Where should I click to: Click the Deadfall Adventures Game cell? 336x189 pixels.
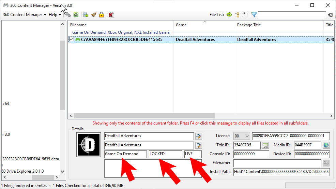(195, 40)
